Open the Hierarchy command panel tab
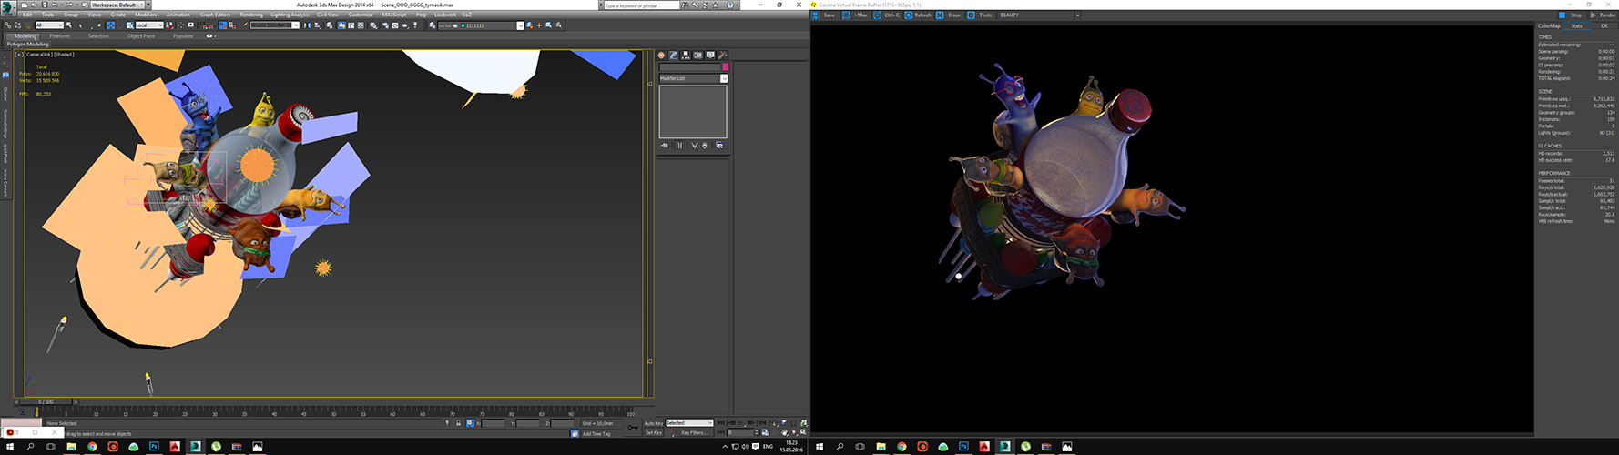Image resolution: width=1619 pixels, height=455 pixels. (686, 56)
